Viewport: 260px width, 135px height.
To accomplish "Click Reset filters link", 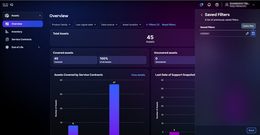I will [169, 25].
